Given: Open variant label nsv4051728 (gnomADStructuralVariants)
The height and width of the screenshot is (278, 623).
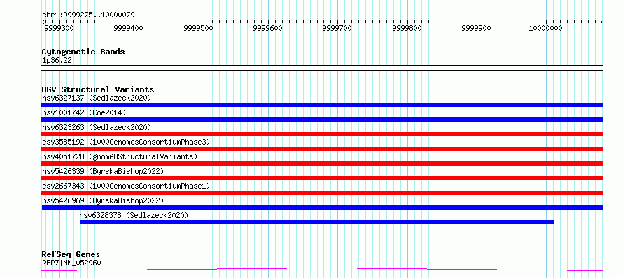Looking at the screenshot, I should [x=120, y=156].
